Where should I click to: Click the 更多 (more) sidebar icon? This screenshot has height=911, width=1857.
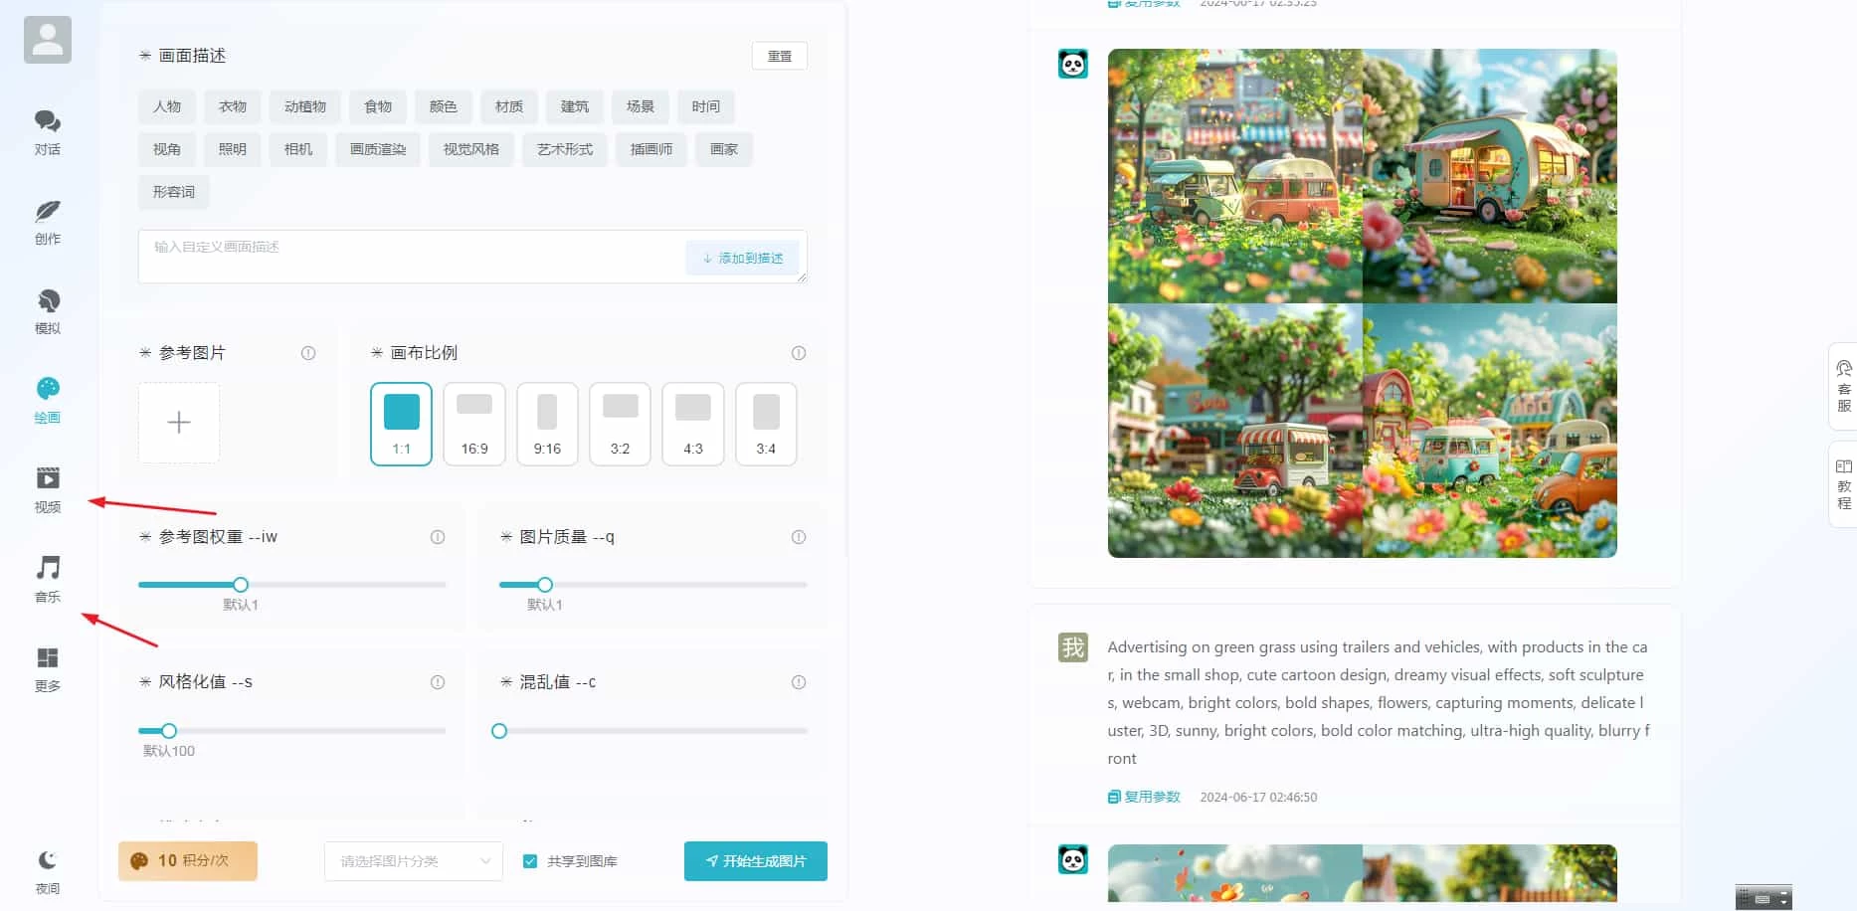point(47,666)
